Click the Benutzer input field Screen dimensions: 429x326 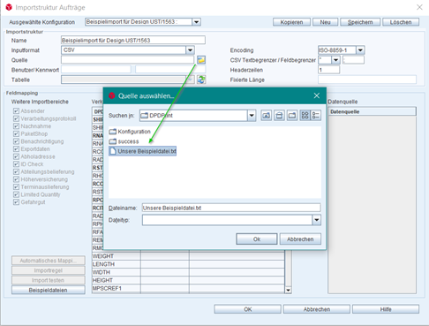click(x=96, y=70)
